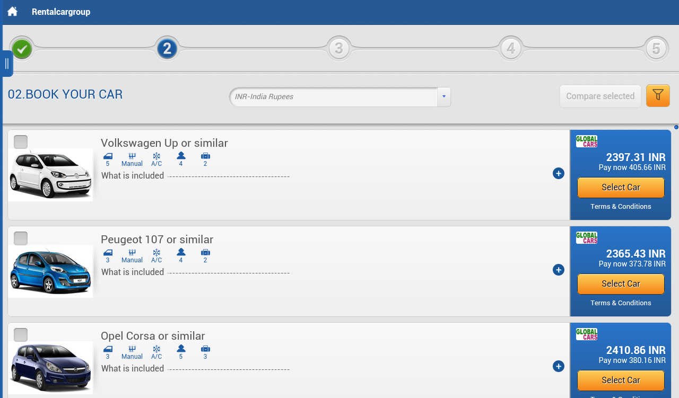Click the 'Volkswagen Up or similar' title
The height and width of the screenshot is (398, 679).
click(x=164, y=143)
